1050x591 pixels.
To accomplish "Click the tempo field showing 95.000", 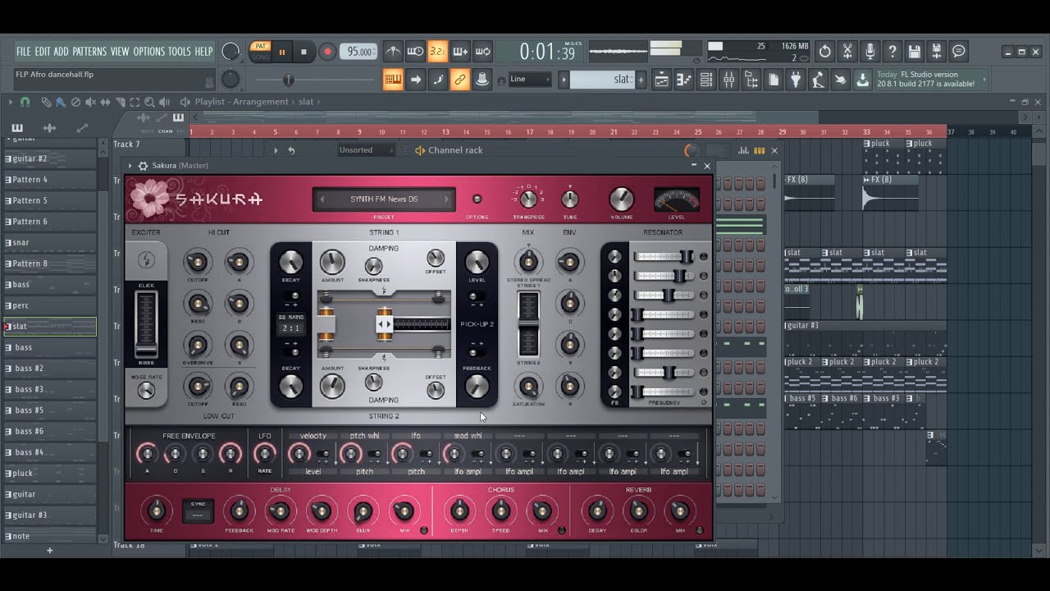I will point(358,52).
